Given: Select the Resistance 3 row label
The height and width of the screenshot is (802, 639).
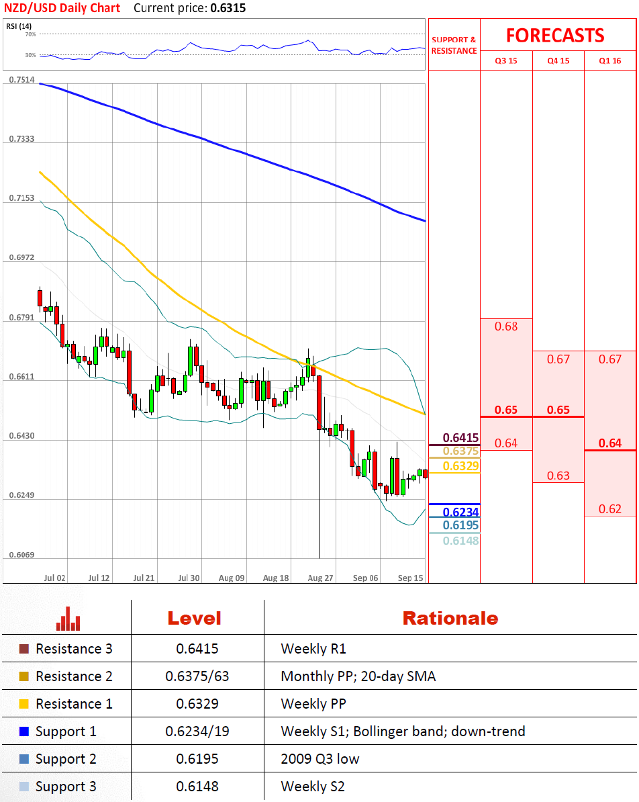Looking at the screenshot, I should [x=74, y=649].
